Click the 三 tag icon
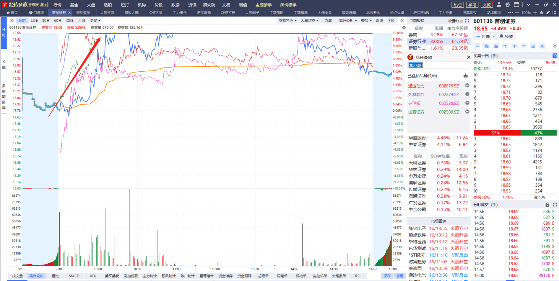Viewport: 559px width, 281px height. coord(477,47)
